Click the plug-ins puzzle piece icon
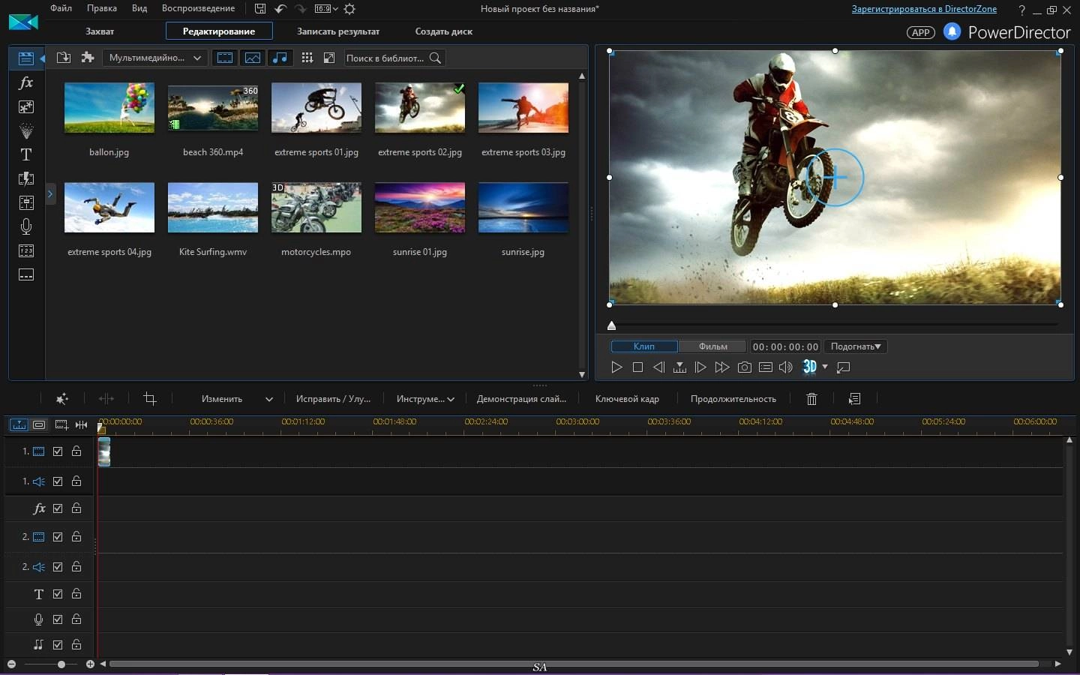 [88, 58]
